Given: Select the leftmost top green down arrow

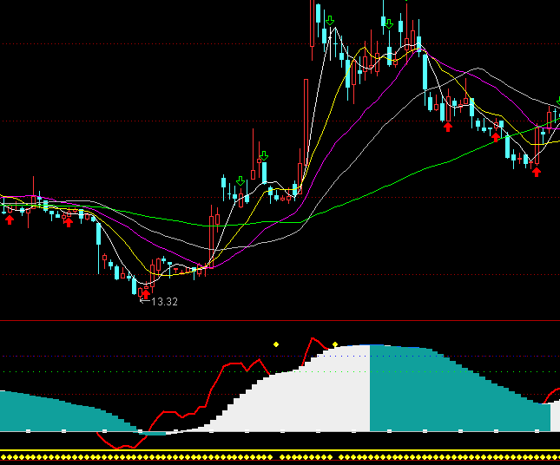Looking at the screenshot, I should point(330,19).
